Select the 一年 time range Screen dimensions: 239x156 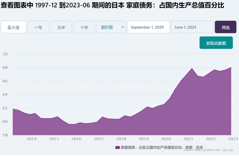coord(38,27)
